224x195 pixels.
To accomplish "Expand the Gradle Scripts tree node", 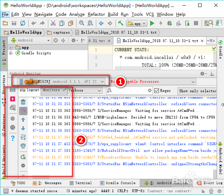I will tap(10, 53).
